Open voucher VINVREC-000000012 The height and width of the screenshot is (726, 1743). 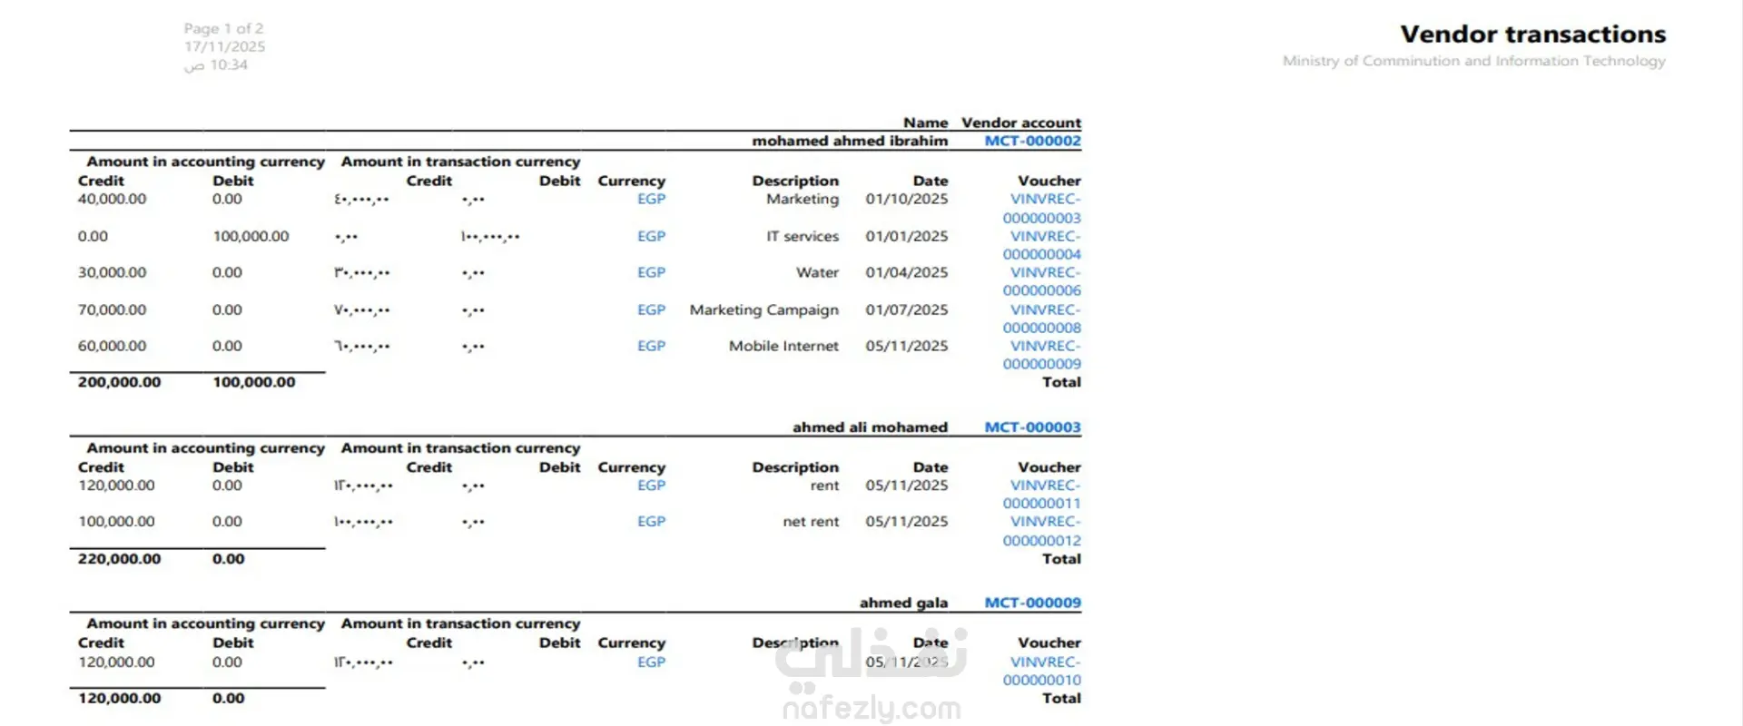[x=1042, y=531]
